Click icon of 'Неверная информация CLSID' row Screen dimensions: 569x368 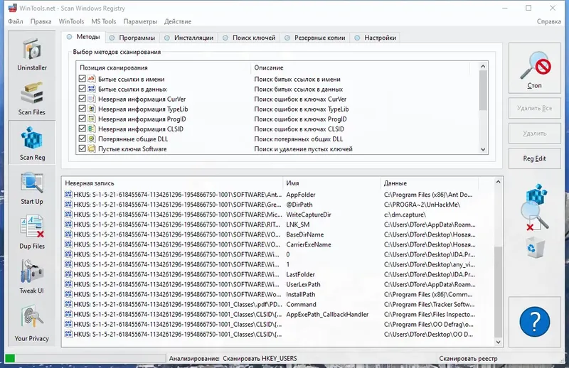[x=92, y=129]
